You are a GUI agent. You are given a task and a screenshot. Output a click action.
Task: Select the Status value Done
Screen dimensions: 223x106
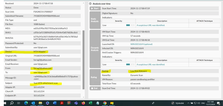(36, 8)
